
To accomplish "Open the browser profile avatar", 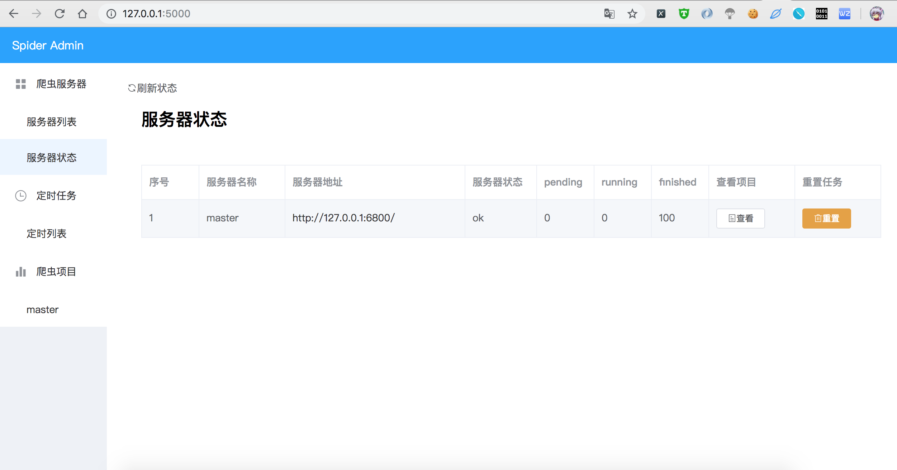I will [877, 13].
